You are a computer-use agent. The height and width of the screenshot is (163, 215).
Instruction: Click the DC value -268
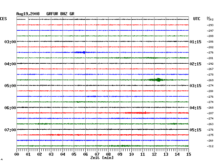tap(210, 108)
